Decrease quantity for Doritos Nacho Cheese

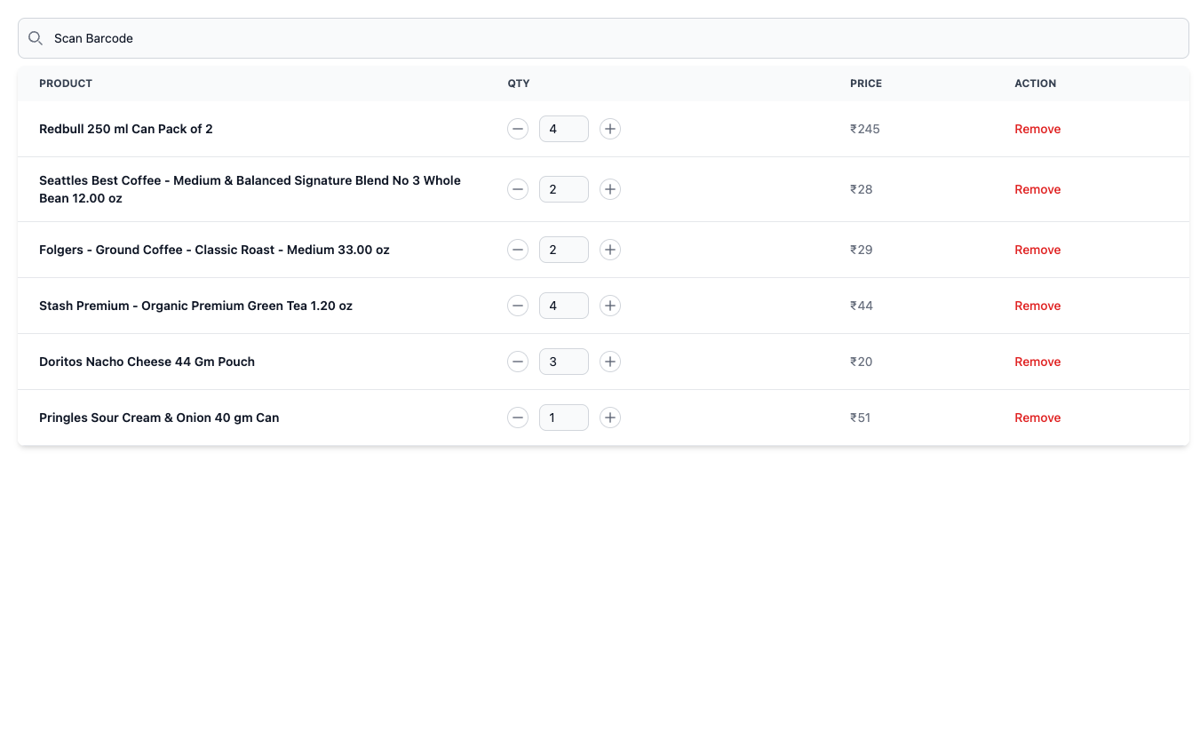pos(518,362)
